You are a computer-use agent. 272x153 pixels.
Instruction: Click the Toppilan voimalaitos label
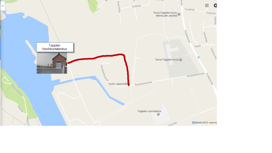[x=149, y=111]
